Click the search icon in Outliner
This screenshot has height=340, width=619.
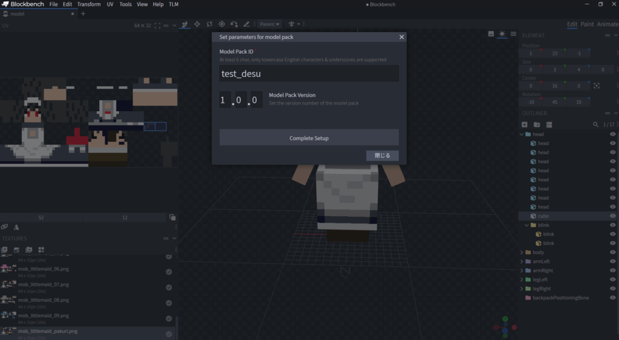coord(595,124)
